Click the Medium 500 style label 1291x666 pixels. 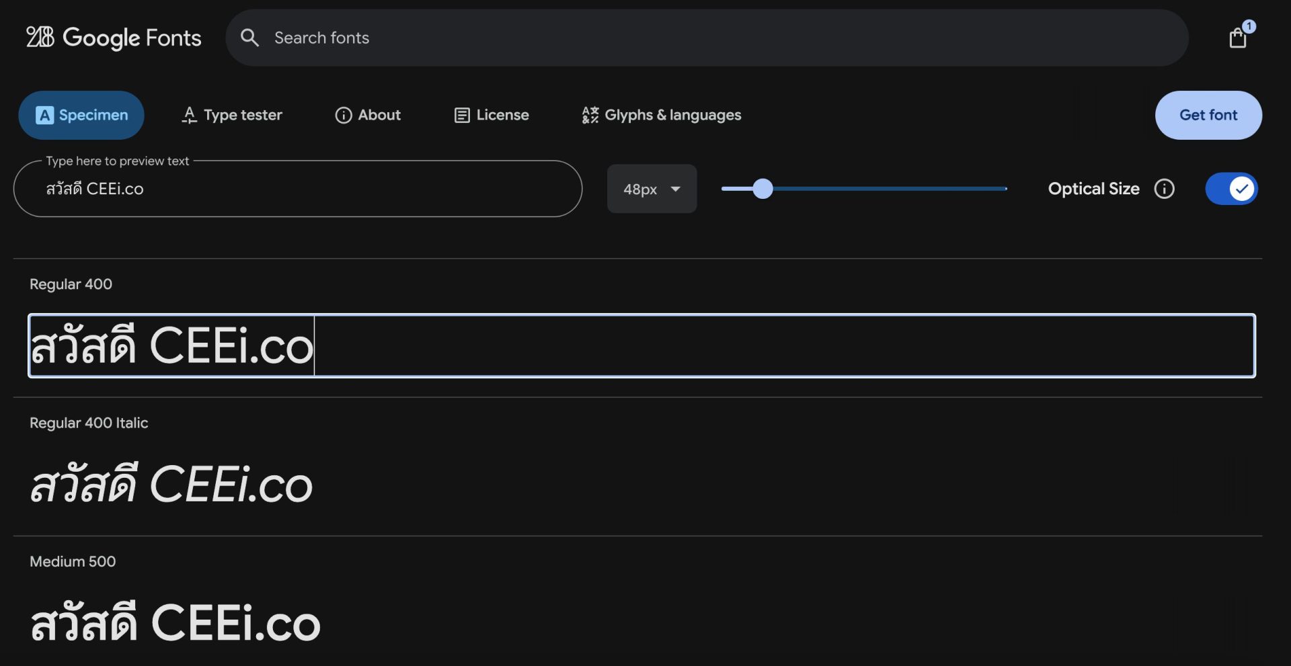click(x=73, y=561)
